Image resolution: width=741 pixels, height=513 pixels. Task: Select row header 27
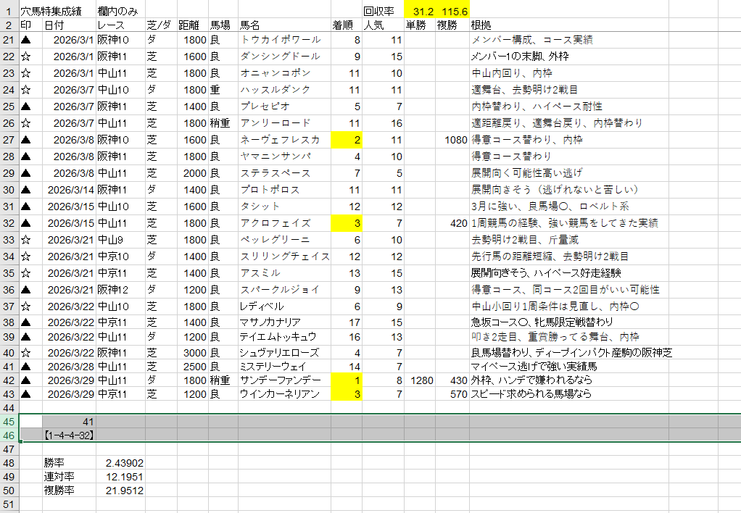click(9, 140)
